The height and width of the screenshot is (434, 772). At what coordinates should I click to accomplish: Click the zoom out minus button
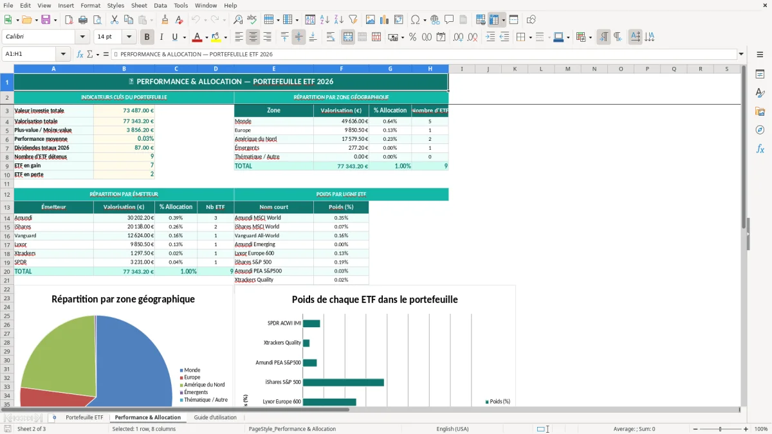[x=694, y=429]
